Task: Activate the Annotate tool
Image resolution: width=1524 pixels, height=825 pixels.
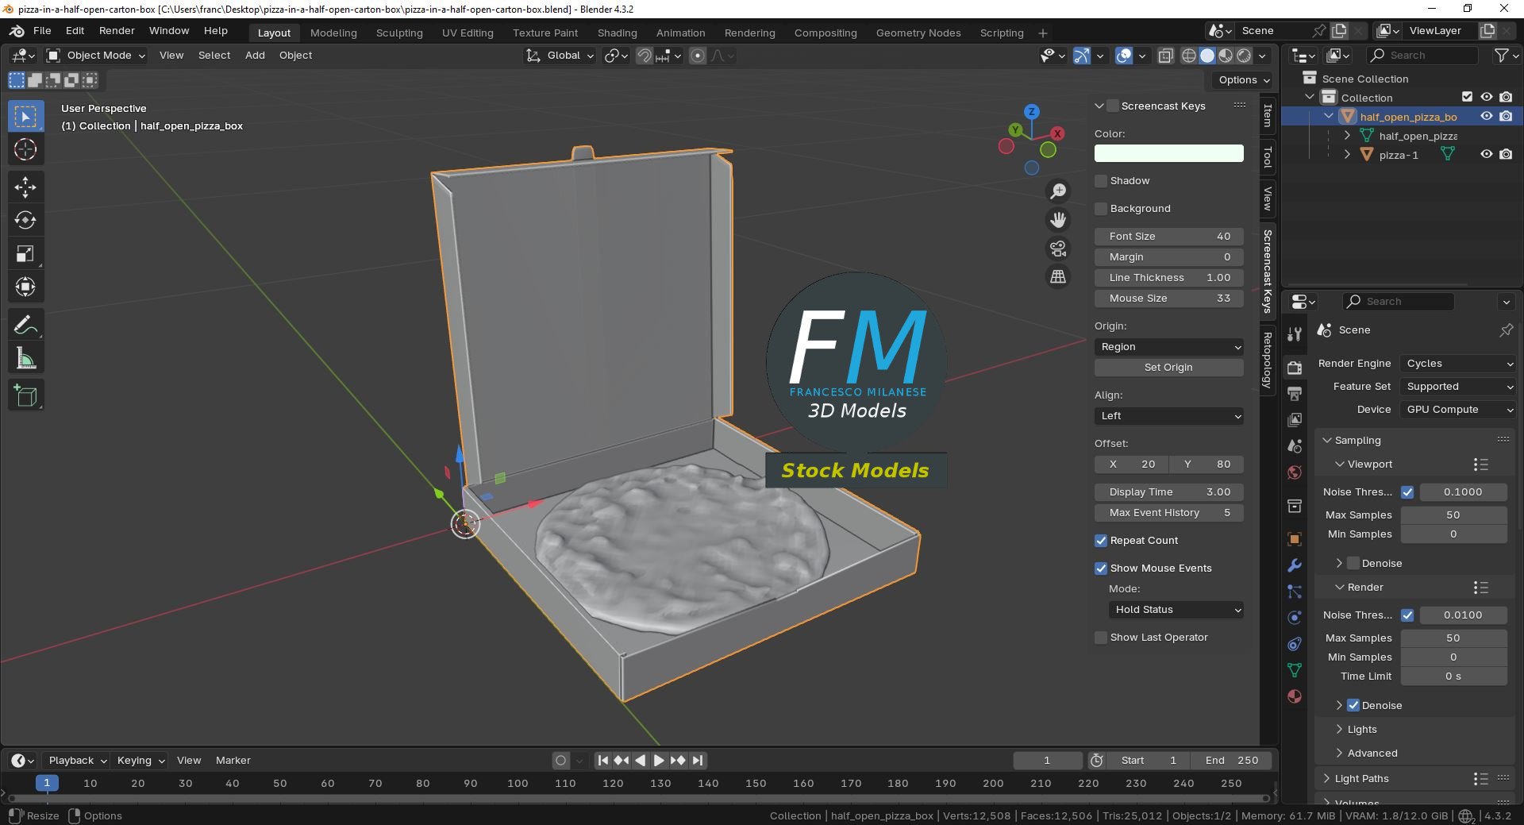Action: pos(25,325)
